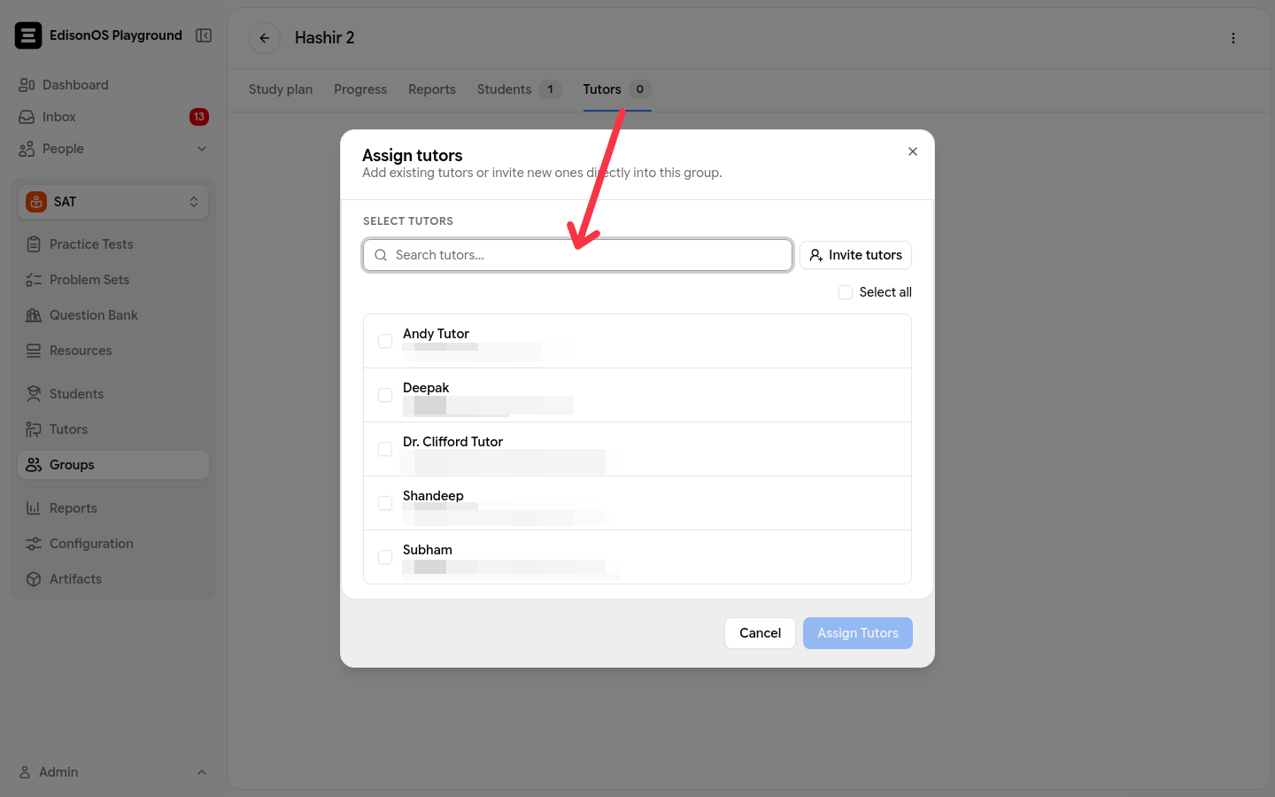Check the Shandeep checkbox

coord(385,503)
